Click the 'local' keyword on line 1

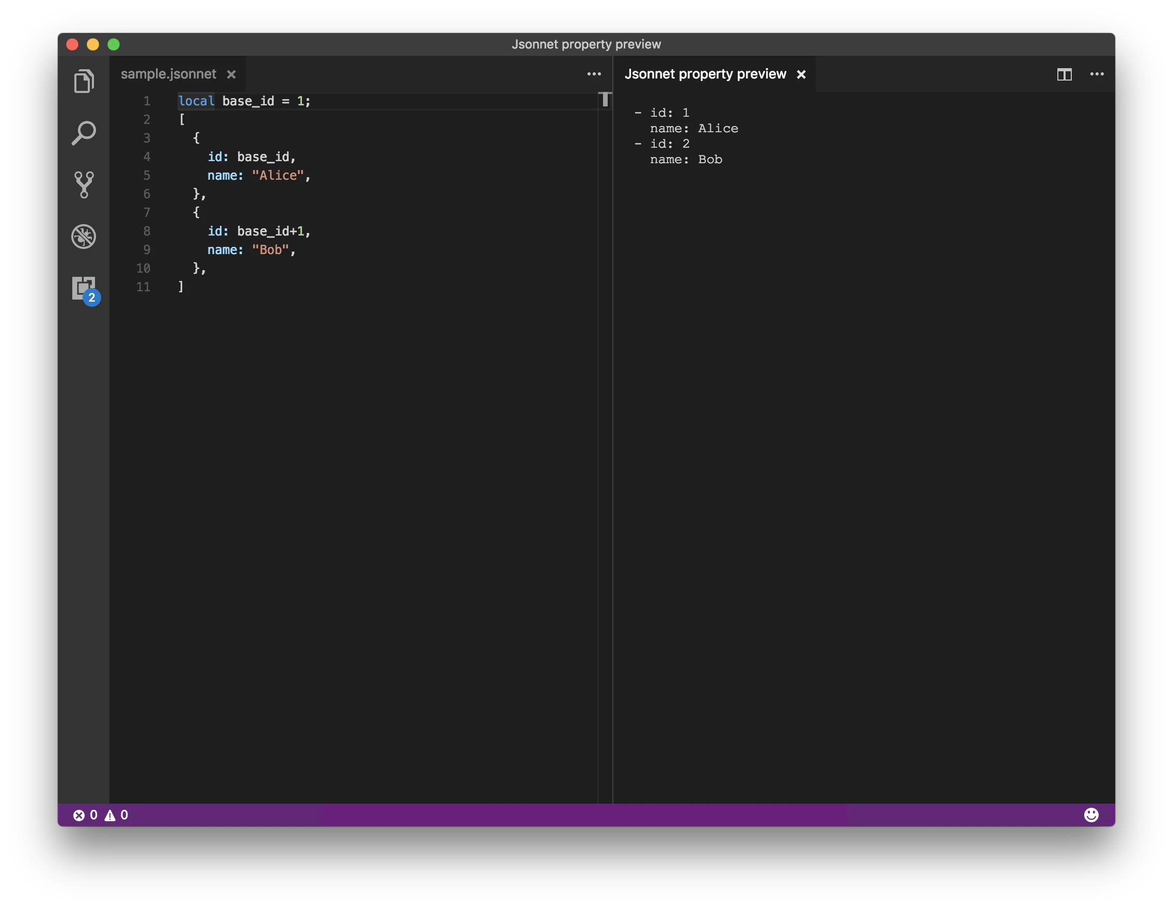click(196, 101)
